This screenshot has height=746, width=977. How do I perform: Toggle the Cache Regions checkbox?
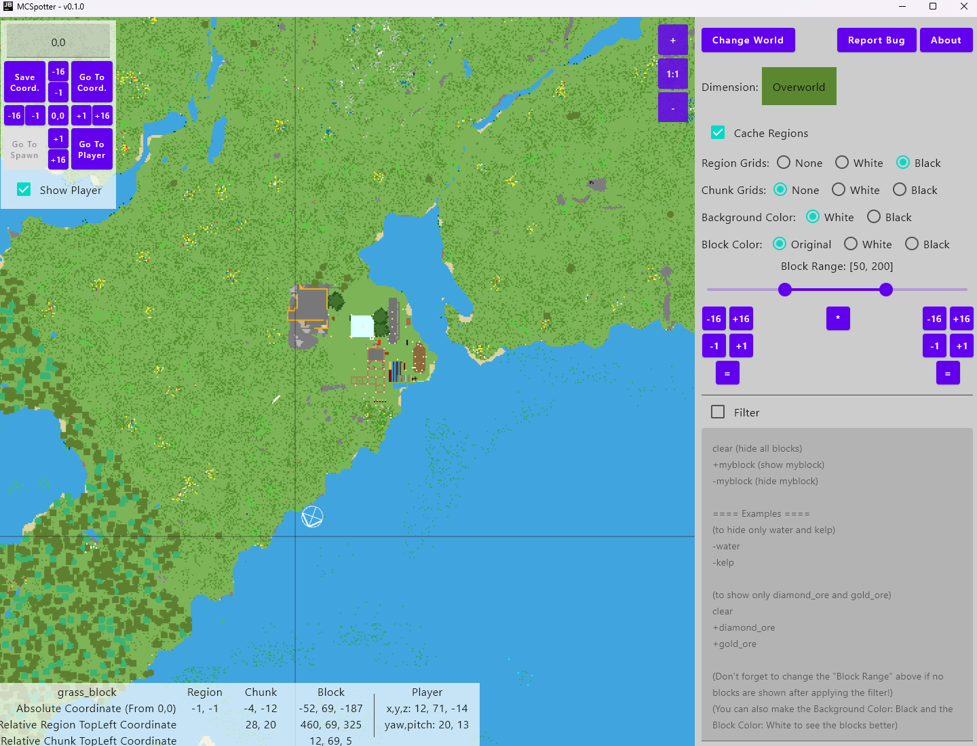(718, 132)
